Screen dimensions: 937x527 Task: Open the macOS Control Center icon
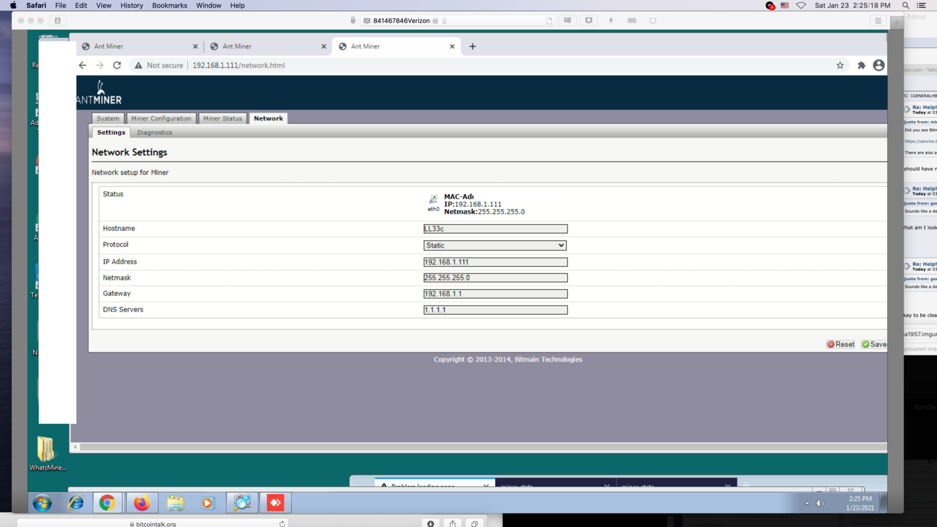[921, 5]
